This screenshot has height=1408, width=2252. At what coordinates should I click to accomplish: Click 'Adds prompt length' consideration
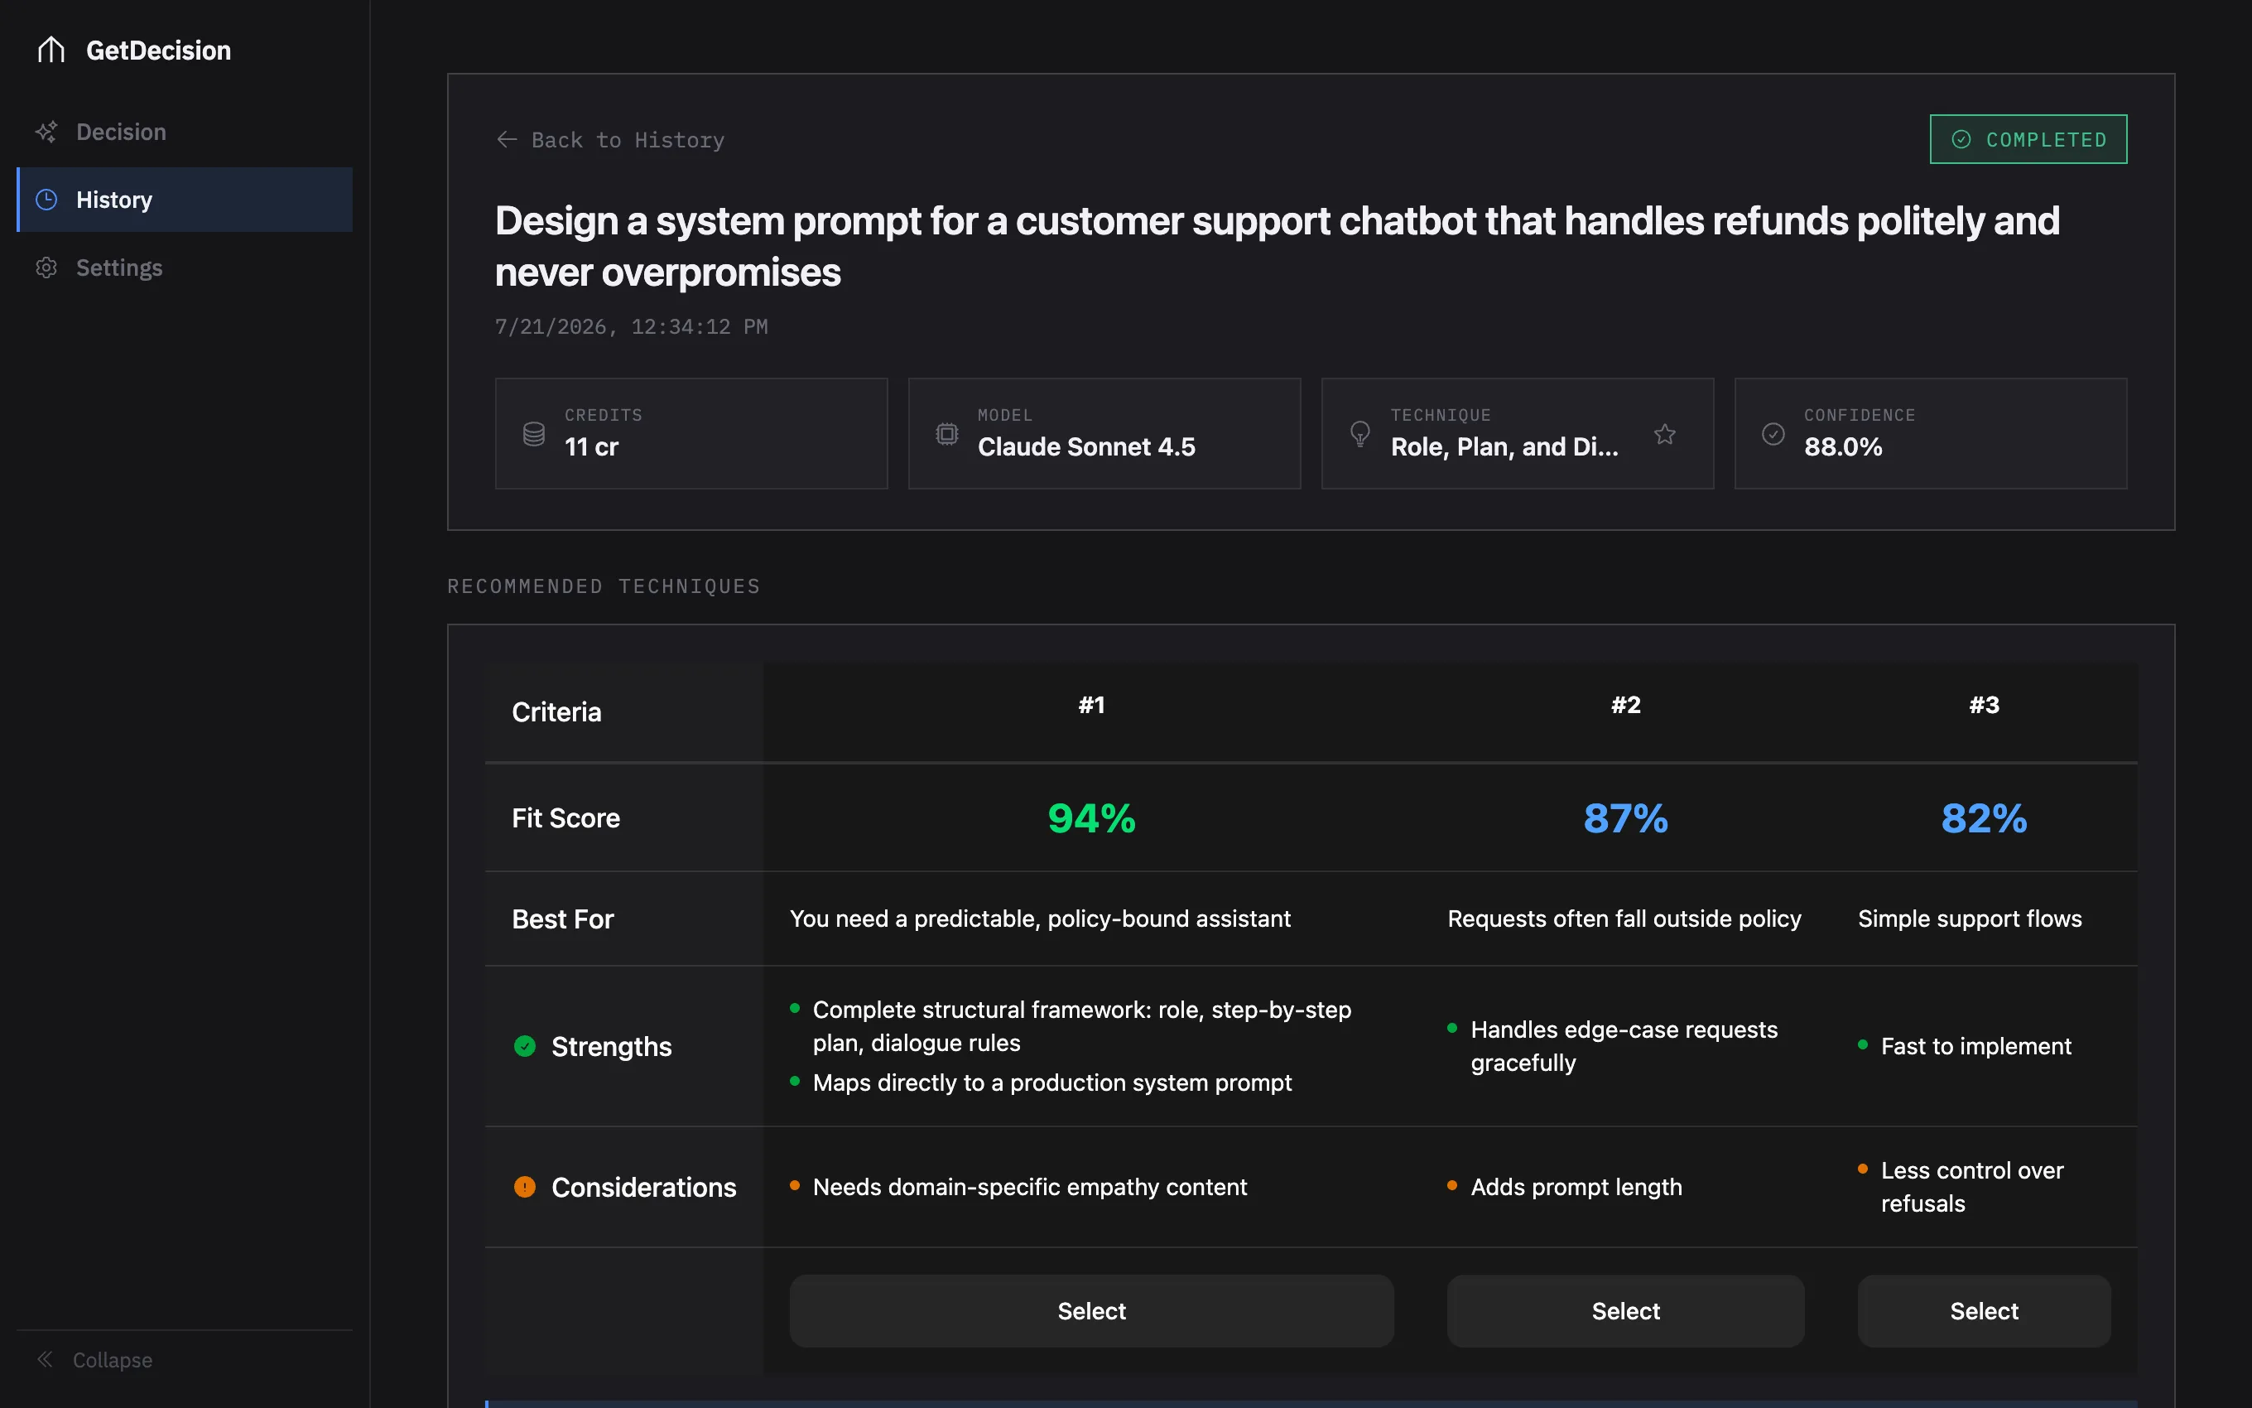tap(1576, 1186)
